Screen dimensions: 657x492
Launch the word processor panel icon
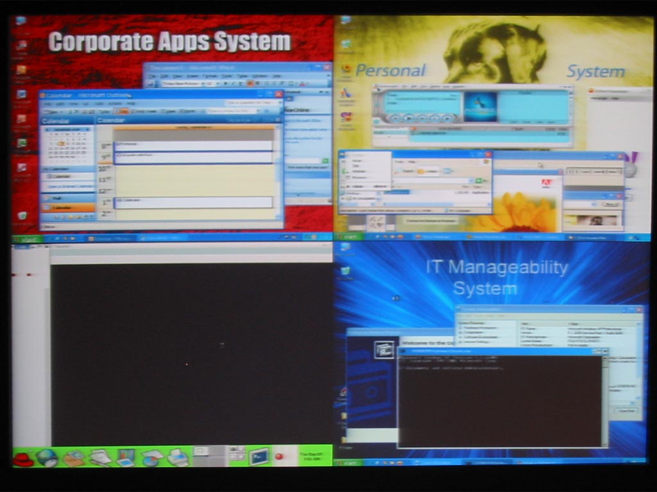[x=99, y=457]
